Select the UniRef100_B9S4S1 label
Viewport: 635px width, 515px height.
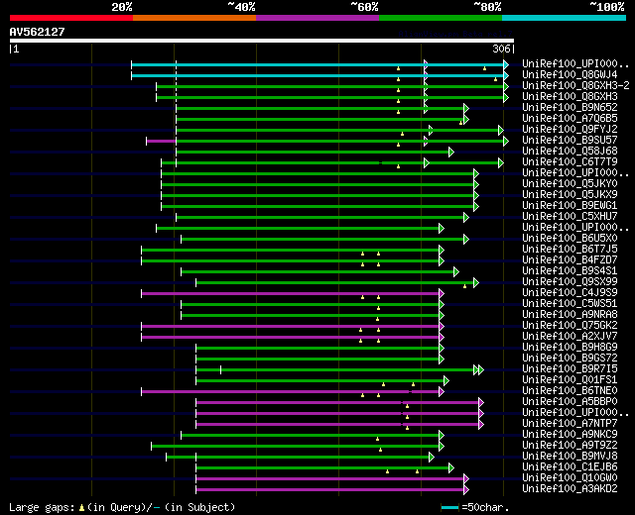570,270
